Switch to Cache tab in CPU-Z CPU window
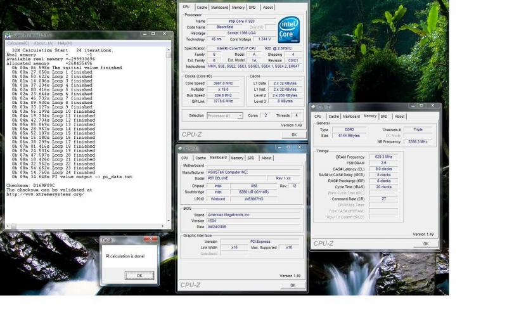507x317 pixels. (202, 8)
